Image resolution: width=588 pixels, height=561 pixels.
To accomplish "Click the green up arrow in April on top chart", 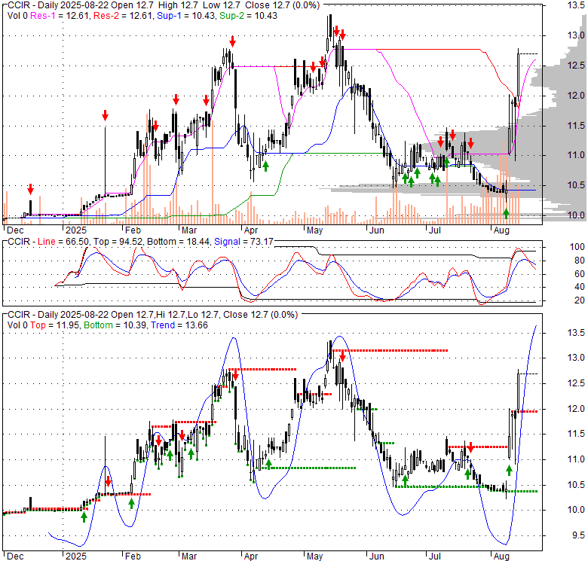I will pyautogui.click(x=265, y=165).
